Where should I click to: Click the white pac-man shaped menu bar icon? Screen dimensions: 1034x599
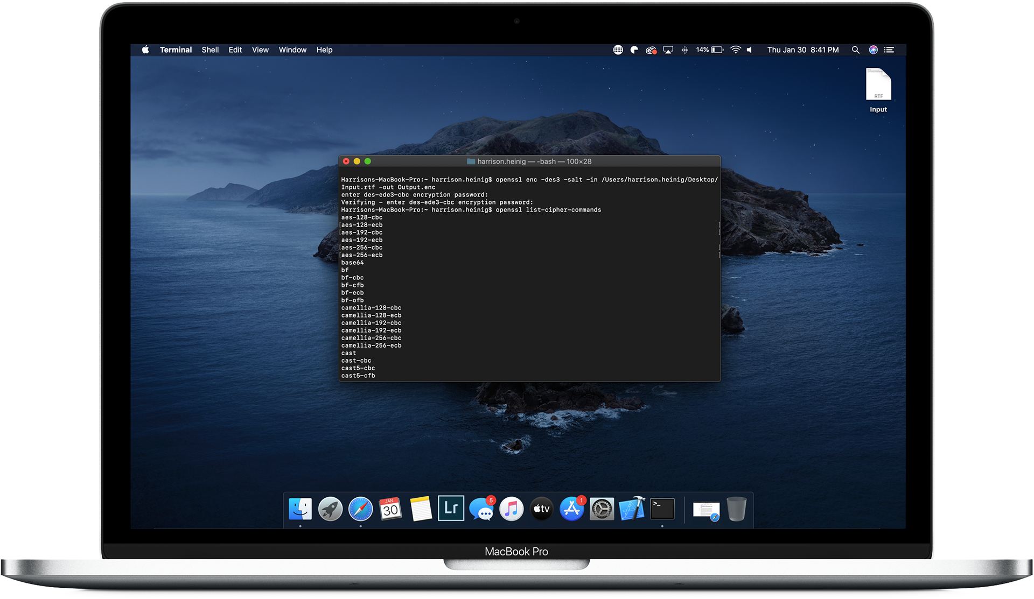pyautogui.click(x=634, y=50)
